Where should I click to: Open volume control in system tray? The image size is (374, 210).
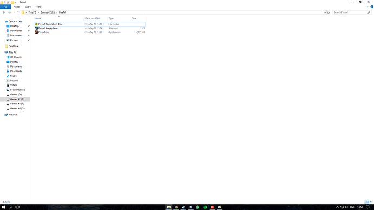346,207
